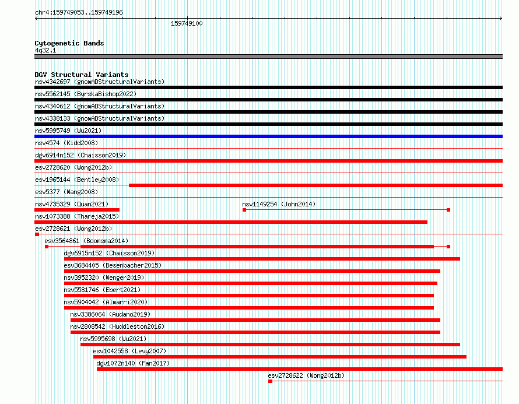The height and width of the screenshot is (404, 519).
Task: Open nsv5995698 (Wu2021) variant label
Action: (113, 339)
